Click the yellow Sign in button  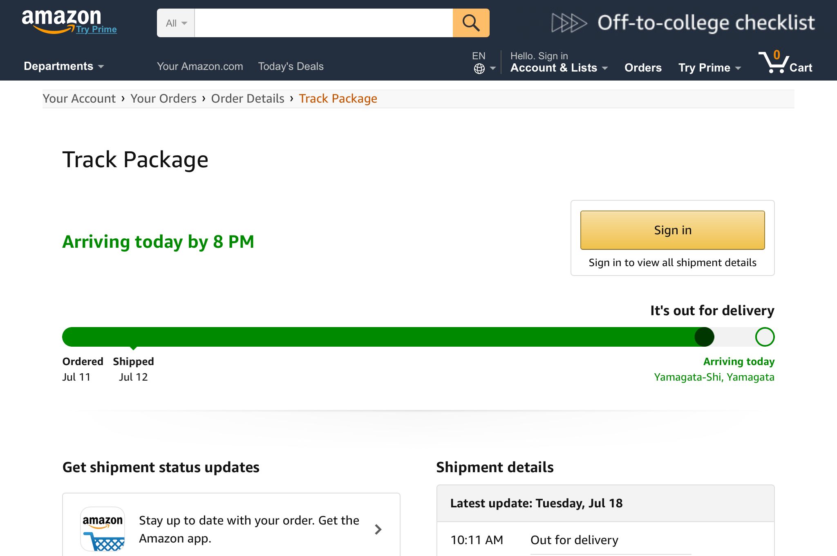(672, 230)
